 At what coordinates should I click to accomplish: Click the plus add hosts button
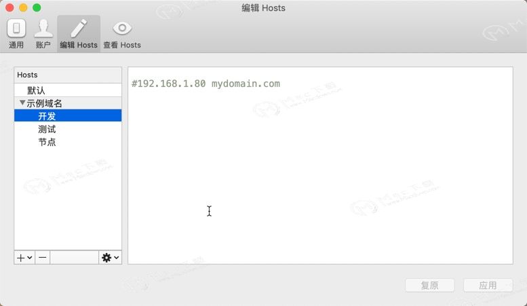pyautogui.click(x=21, y=258)
